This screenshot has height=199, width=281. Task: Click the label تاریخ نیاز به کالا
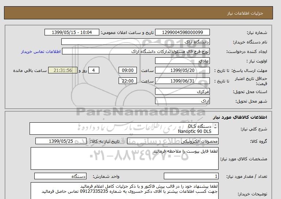104,141
